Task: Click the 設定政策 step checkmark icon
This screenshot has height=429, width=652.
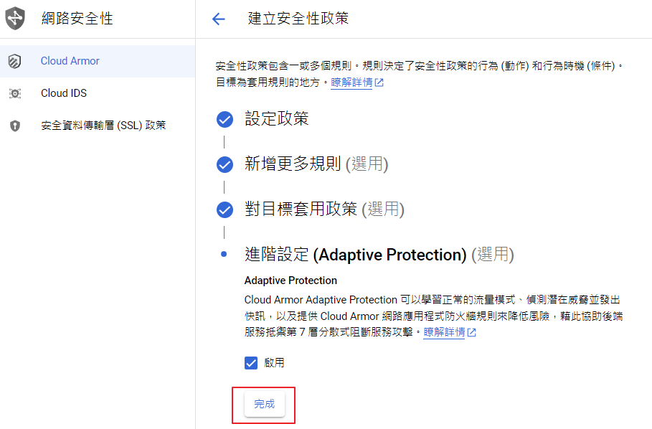Action: pyautogui.click(x=225, y=120)
